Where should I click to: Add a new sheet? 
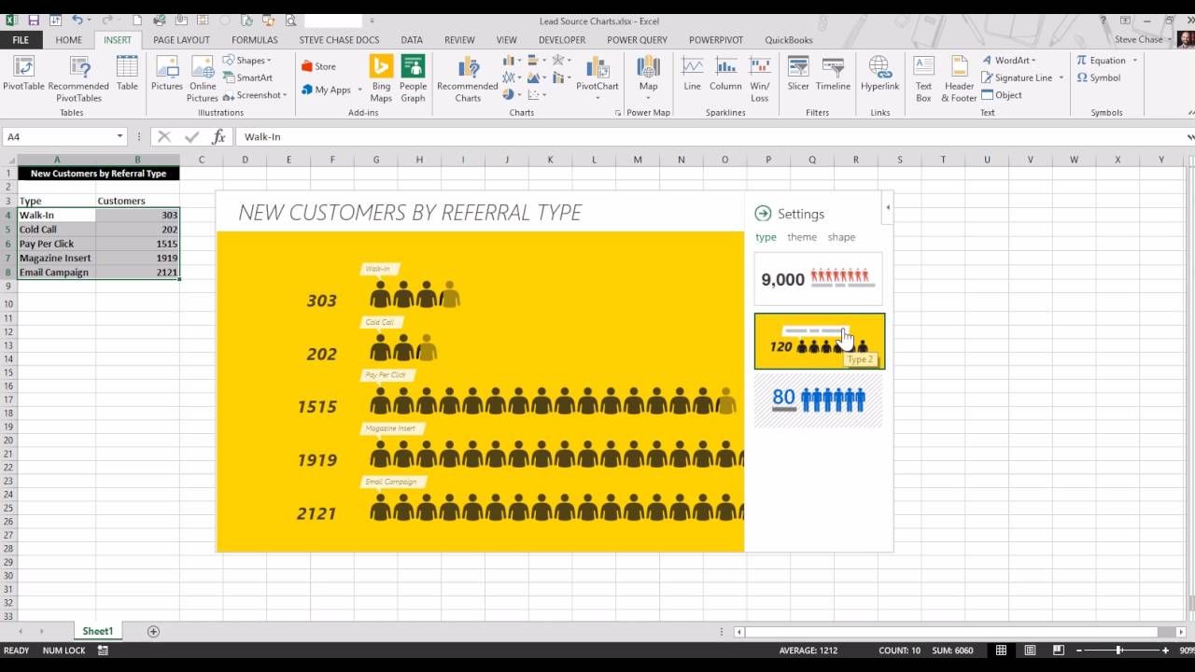click(153, 632)
